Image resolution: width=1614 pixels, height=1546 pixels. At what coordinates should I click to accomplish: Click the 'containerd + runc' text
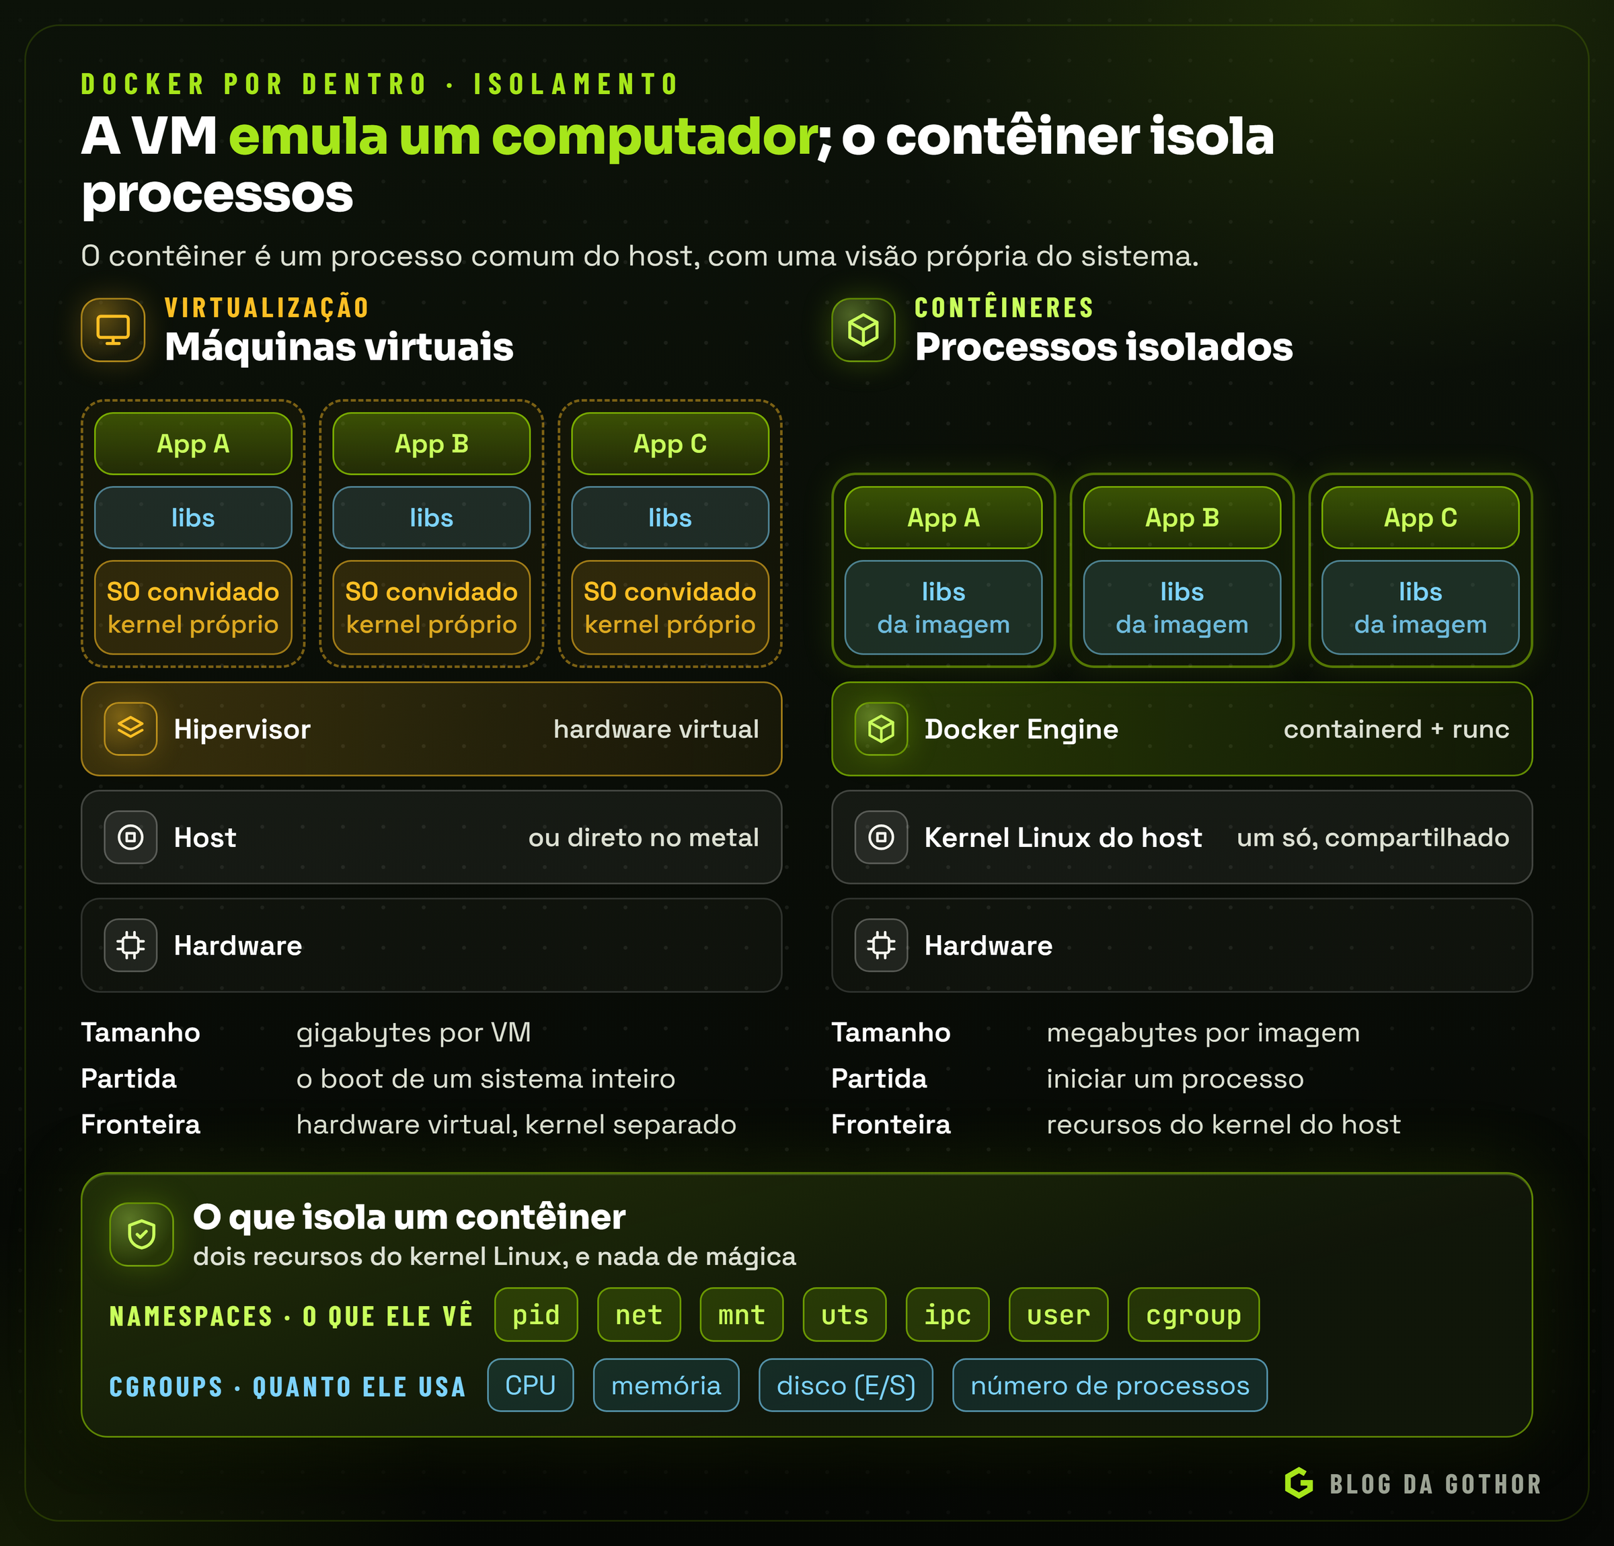pos(1397,729)
